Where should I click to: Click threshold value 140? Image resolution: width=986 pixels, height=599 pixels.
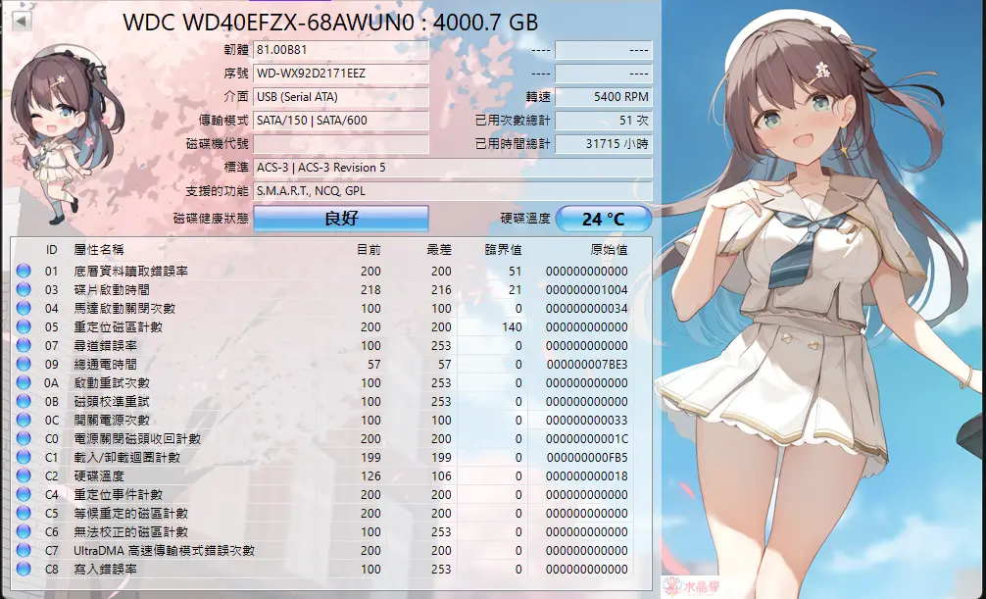(x=512, y=327)
